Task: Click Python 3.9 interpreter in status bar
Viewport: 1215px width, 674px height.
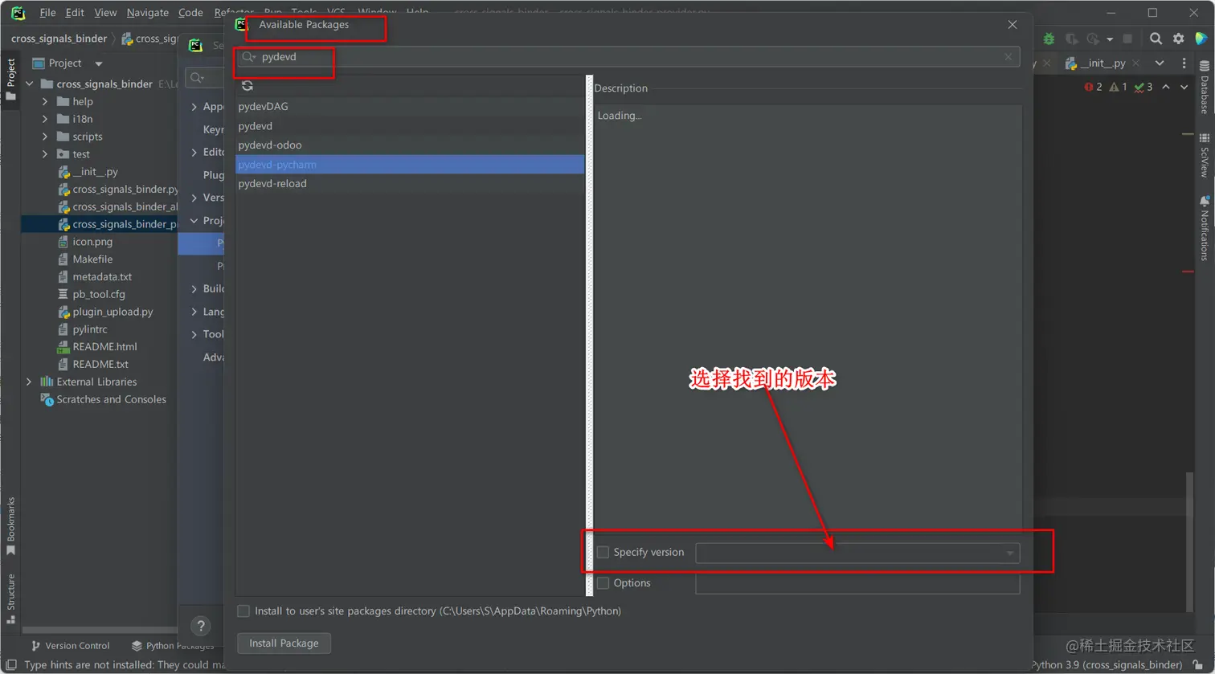Action: 1107,665
